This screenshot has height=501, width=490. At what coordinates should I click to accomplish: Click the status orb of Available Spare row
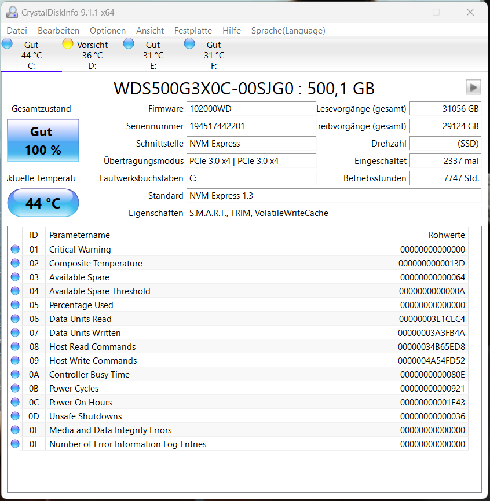(15, 277)
